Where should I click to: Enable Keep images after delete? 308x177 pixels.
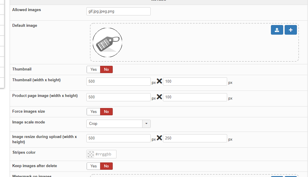[x=93, y=166]
